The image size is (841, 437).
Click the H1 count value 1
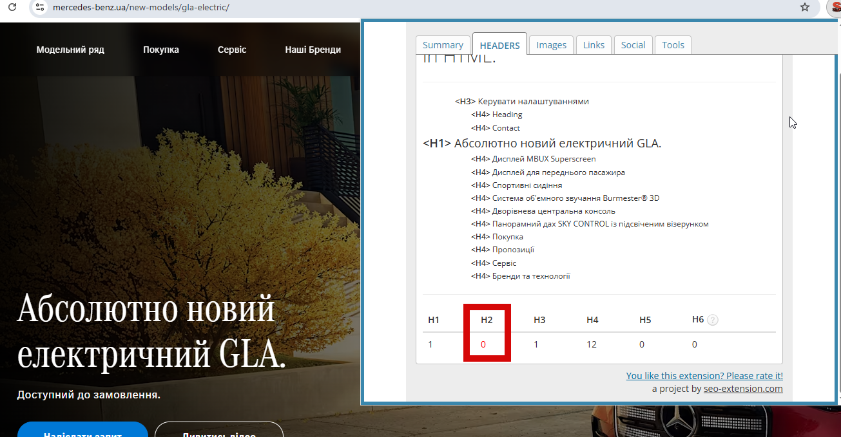click(430, 344)
